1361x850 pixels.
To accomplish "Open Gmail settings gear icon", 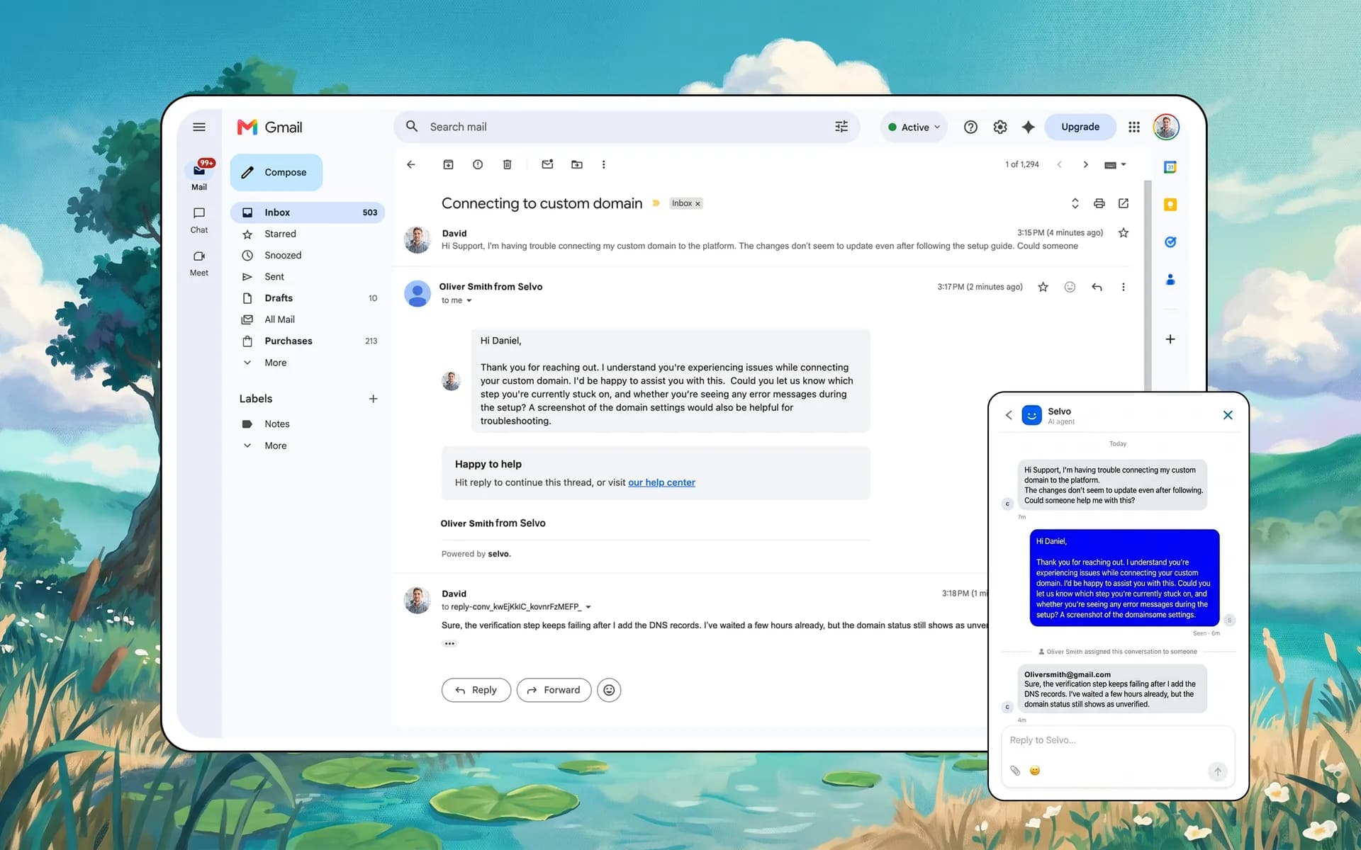I will [x=999, y=127].
